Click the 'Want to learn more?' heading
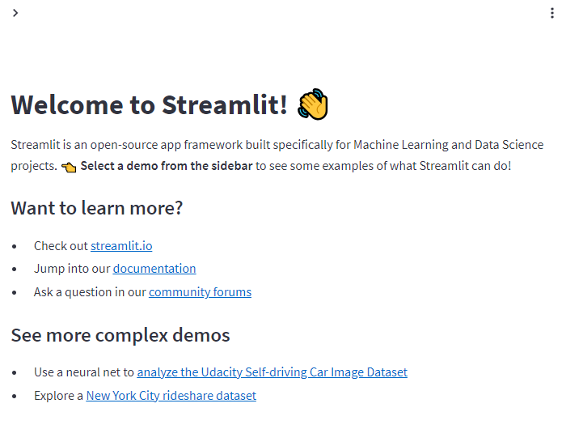The width and height of the screenshot is (562, 446). click(97, 208)
